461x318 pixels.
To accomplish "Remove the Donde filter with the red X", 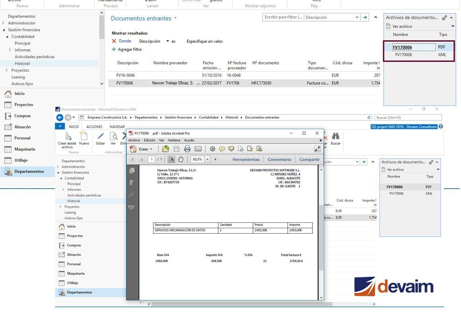I will (114, 41).
